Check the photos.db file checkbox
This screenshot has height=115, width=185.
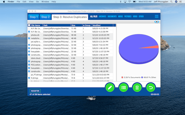[29, 35]
